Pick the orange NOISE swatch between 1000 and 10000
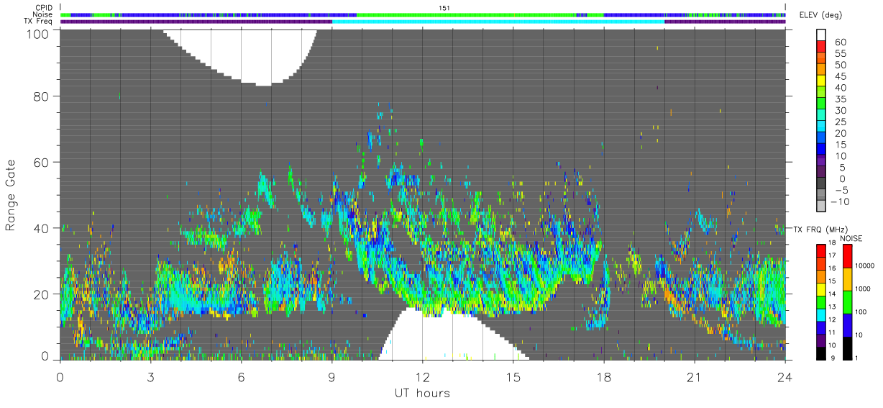The width and height of the screenshot is (883, 408). (x=846, y=278)
